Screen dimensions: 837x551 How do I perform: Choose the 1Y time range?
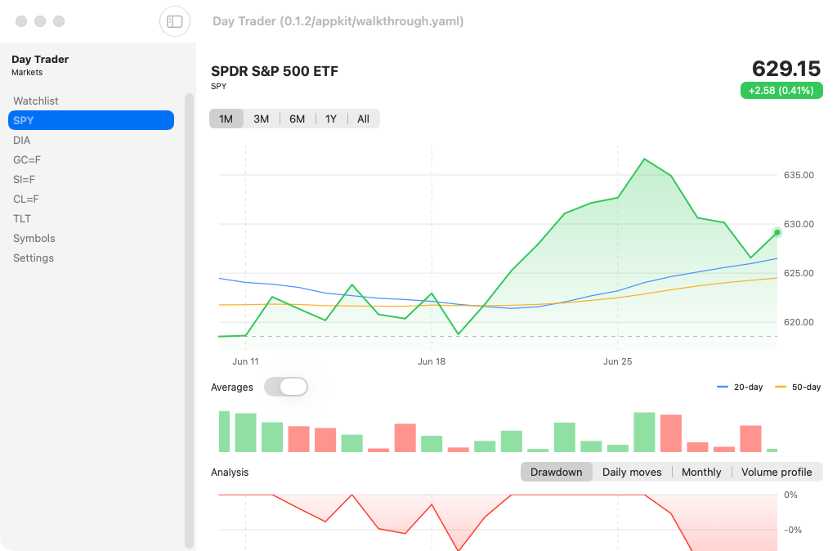(x=331, y=119)
